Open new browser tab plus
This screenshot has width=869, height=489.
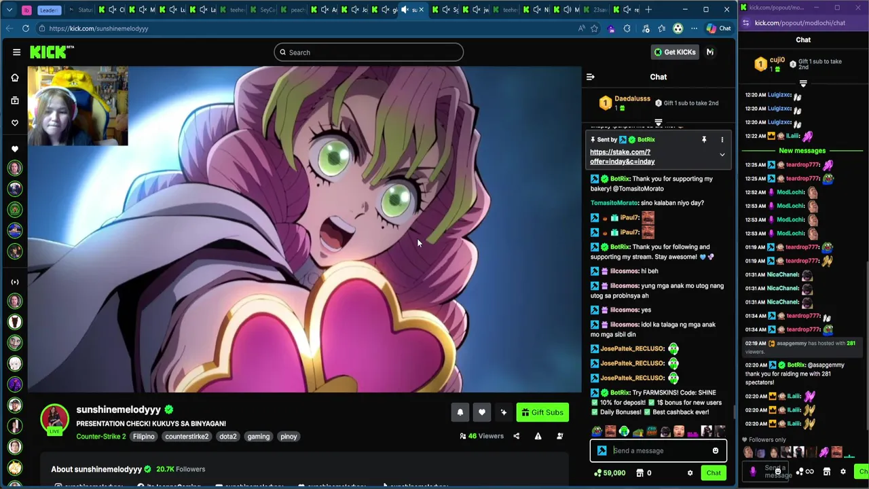[x=648, y=10]
